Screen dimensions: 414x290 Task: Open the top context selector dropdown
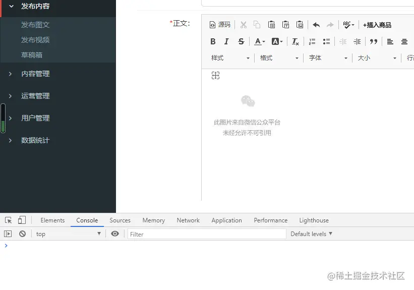(68, 234)
